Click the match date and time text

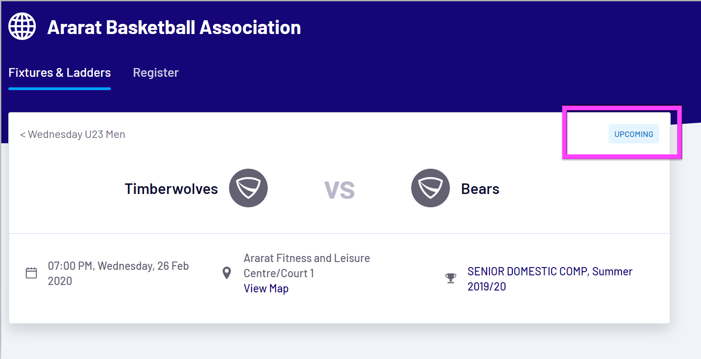click(x=118, y=273)
